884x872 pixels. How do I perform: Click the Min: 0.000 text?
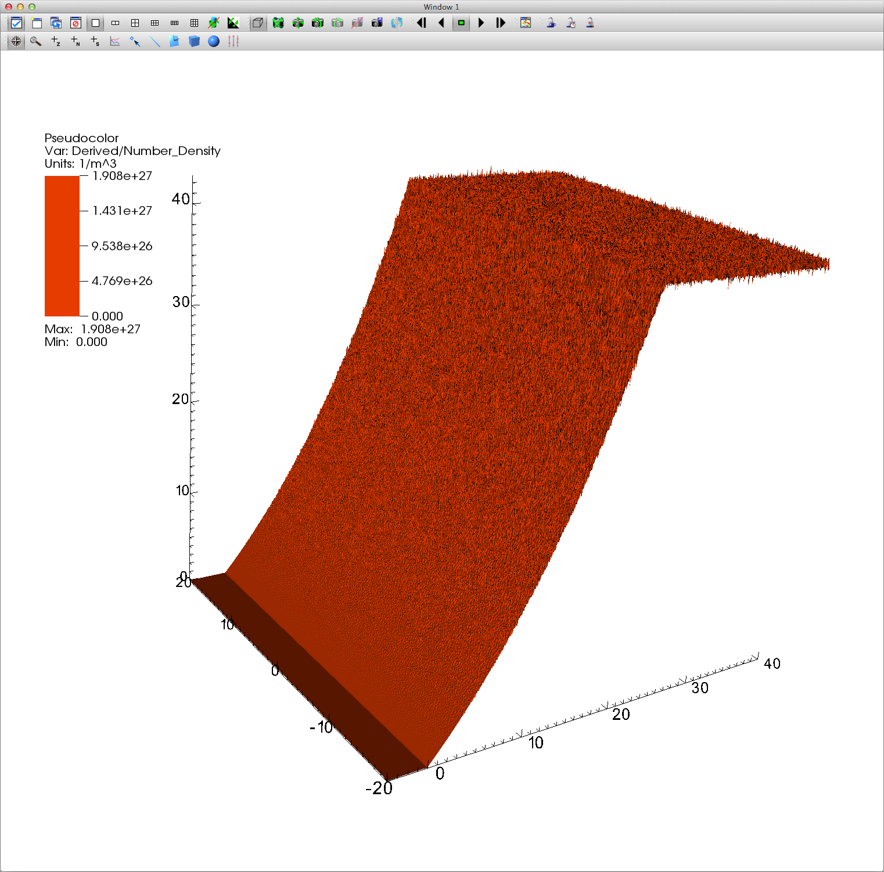point(76,342)
